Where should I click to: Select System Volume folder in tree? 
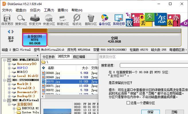tap(30, 112)
